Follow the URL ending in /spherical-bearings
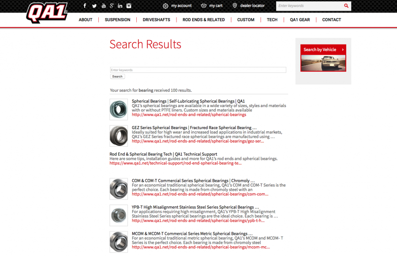 coord(189,115)
